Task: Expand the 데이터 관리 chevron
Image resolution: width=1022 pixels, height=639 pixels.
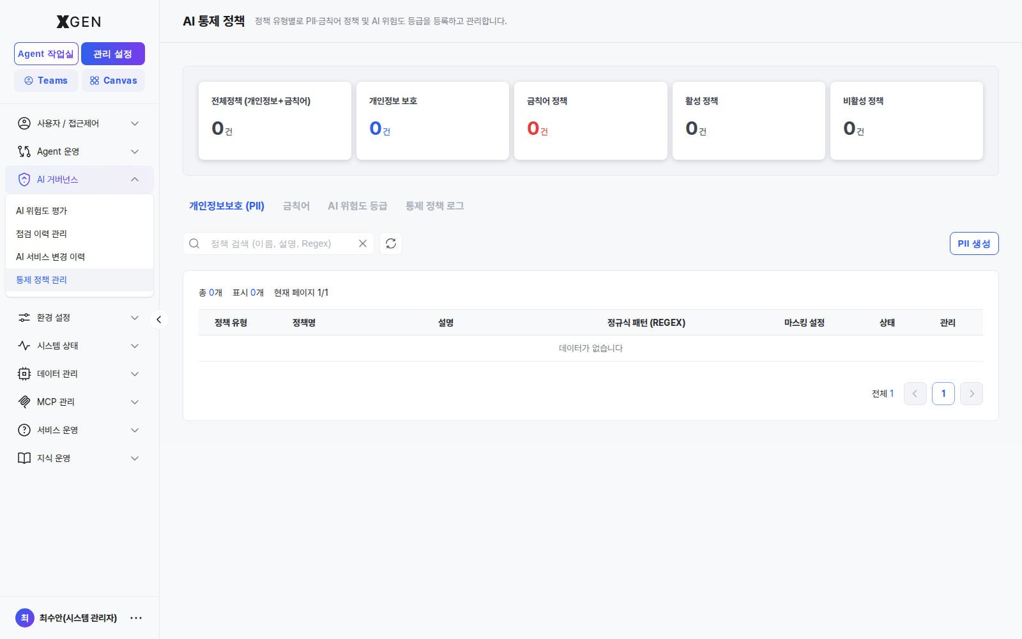Action: tap(135, 374)
